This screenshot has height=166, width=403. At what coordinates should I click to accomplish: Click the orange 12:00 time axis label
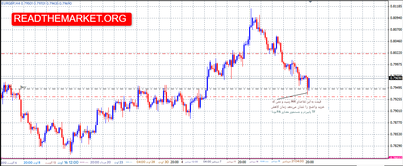click(73, 162)
